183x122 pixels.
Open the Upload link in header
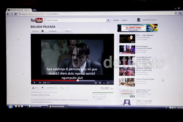coord(124,20)
